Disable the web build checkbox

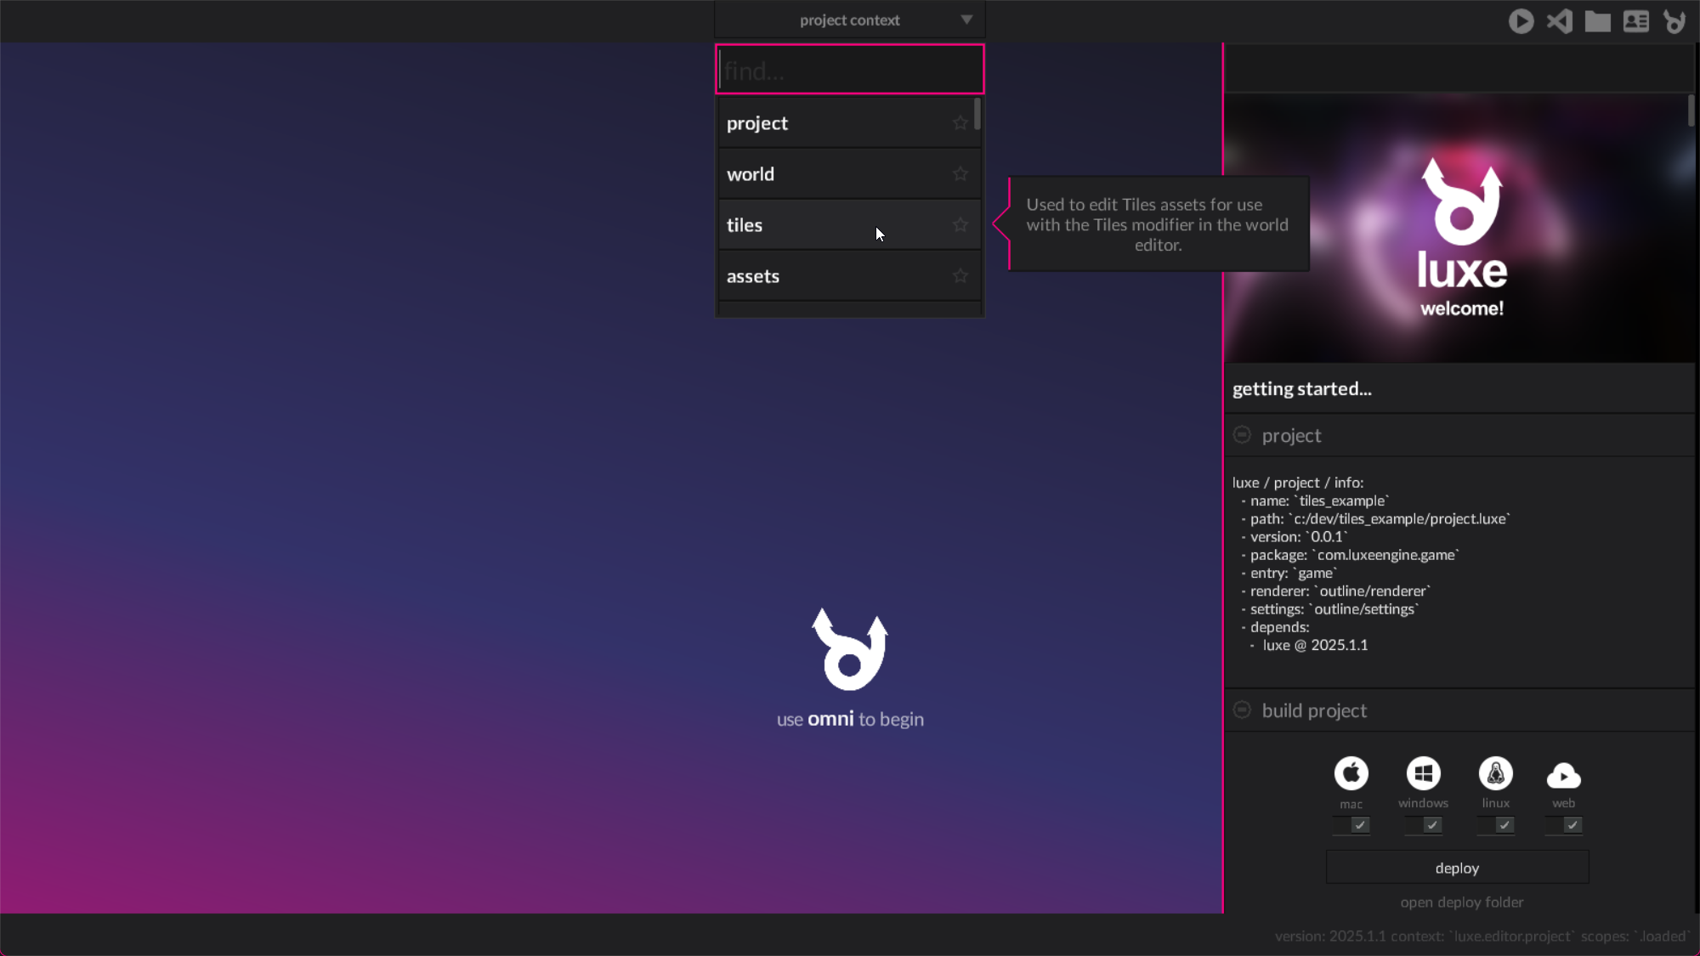click(x=1572, y=825)
